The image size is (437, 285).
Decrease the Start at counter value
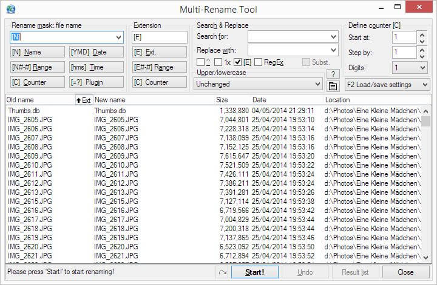click(x=422, y=41)
